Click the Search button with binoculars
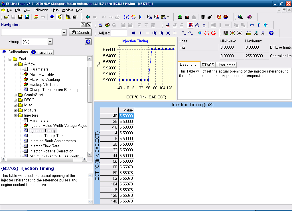292x211 pixels. click(x=80, y=32)
